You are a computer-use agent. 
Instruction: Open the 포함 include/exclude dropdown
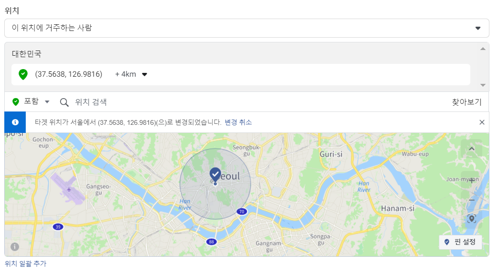point(31,101)
